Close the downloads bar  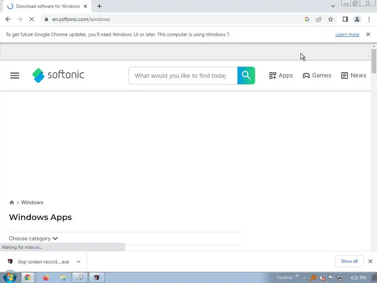(370, 261)
